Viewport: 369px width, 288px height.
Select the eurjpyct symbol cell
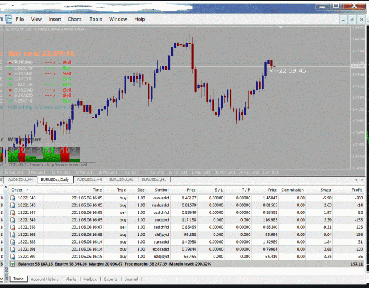pyautogui.click(x=161, y=220)
